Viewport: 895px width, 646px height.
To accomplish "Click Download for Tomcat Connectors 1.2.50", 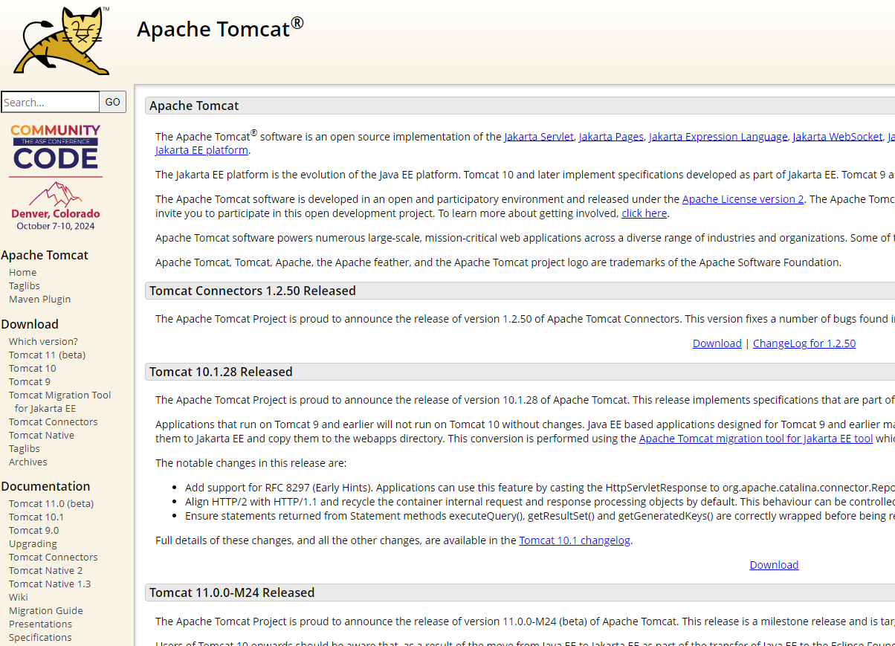I will [717, 343].
